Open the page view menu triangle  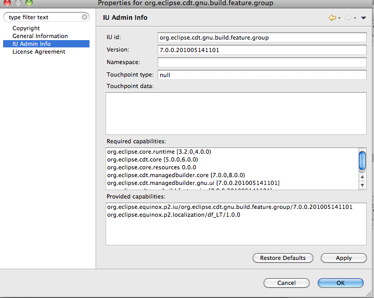[364, 18]
